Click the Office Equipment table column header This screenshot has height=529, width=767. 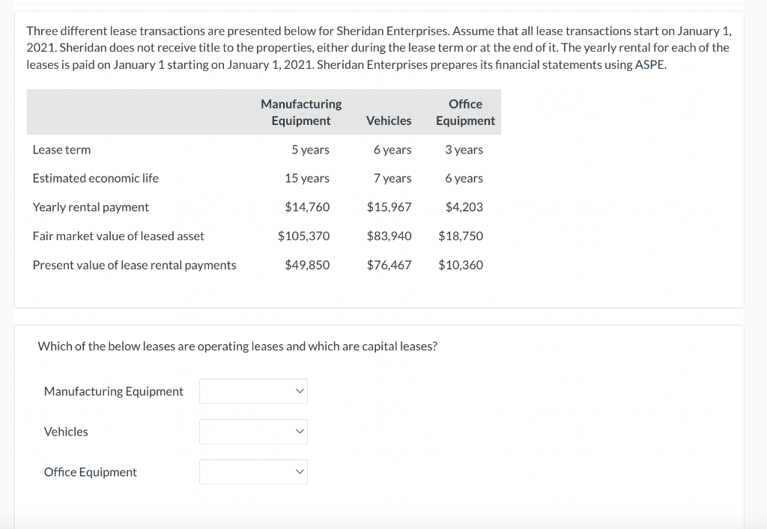[x=465, y=112]
